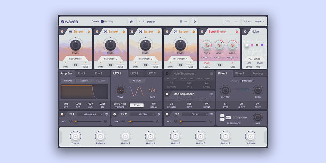Open the Synth Engine settings sliders icon

point(237,32)
